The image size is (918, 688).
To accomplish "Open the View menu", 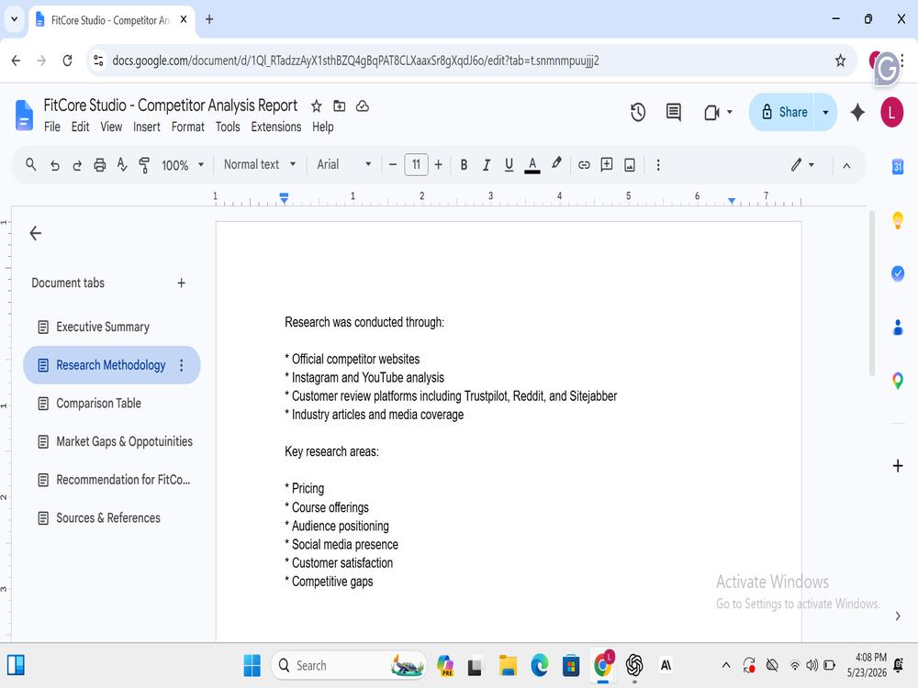I will pos(111,127).
